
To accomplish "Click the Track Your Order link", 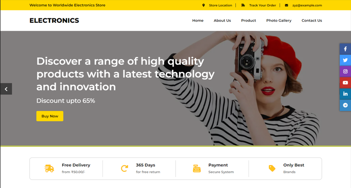I will [x=262, y=5].
